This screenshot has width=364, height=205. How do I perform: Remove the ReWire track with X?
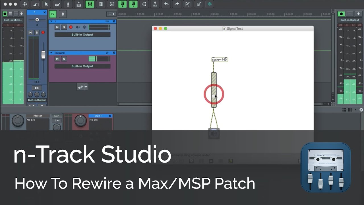pyautogui.click(x=114, y=53)
